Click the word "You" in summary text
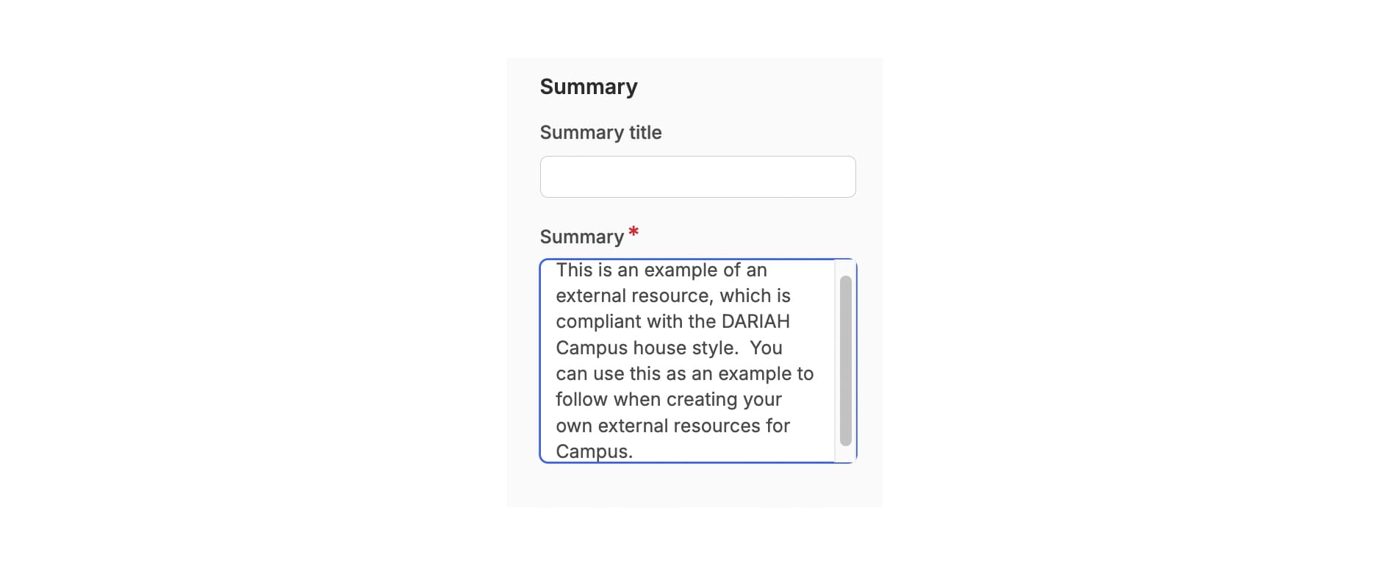 click(x=766, y=348)
